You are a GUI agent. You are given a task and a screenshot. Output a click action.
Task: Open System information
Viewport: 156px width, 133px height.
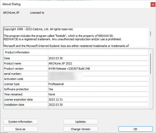pyautogui.click(x=20, y=121)
